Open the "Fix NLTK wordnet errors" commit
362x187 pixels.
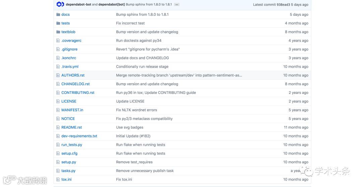[x=136, y=110]
